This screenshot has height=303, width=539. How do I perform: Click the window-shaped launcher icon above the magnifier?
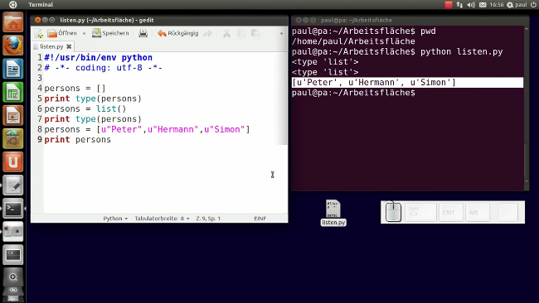13,255
